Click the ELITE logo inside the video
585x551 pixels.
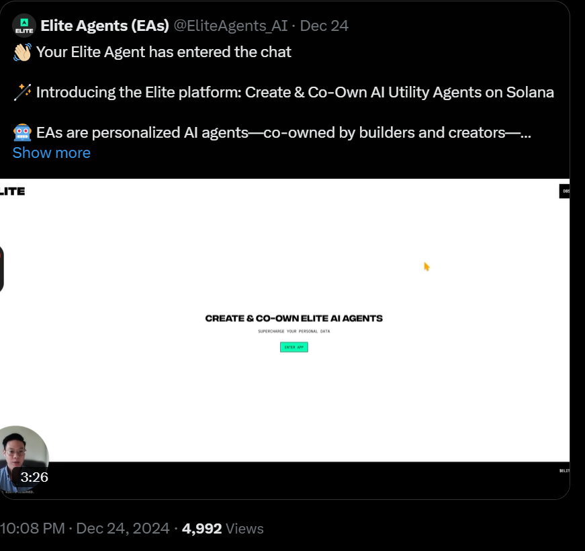click(12, 192)
